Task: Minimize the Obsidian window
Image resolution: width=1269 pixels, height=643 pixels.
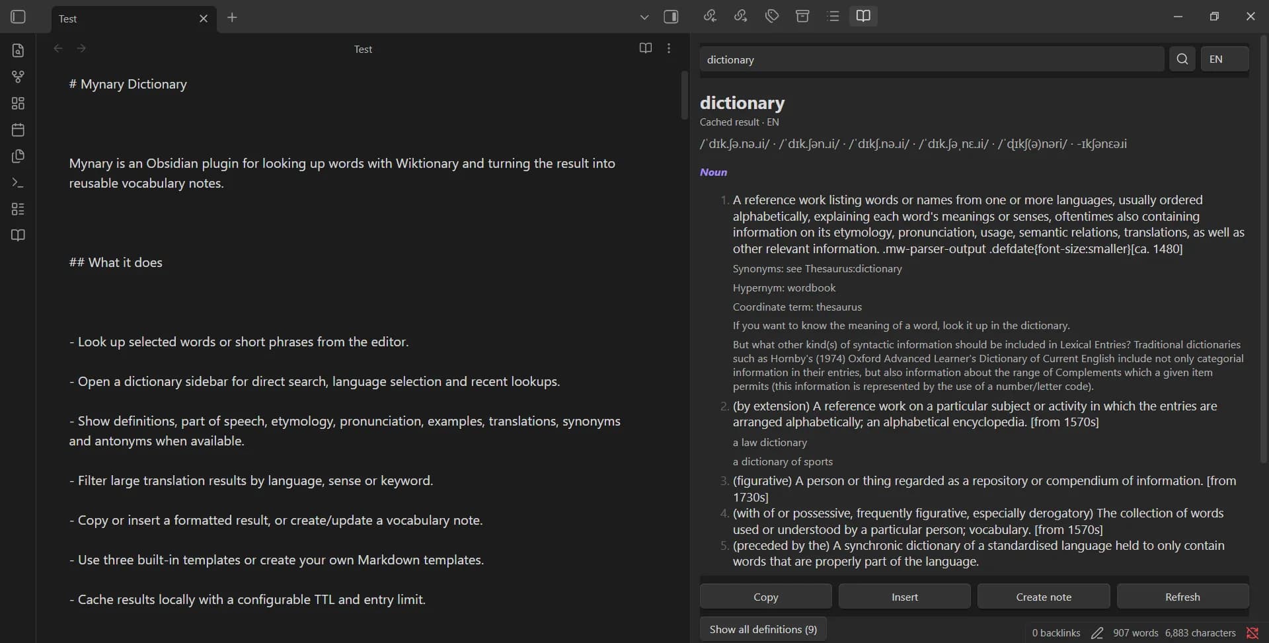Action: point(1178,17)
